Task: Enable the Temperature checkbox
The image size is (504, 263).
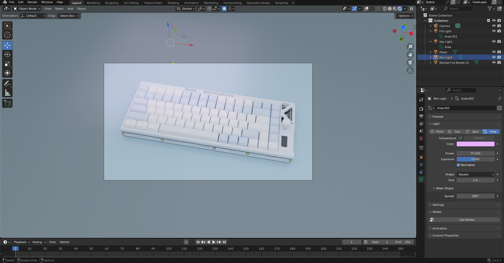Action: [460, 138]
